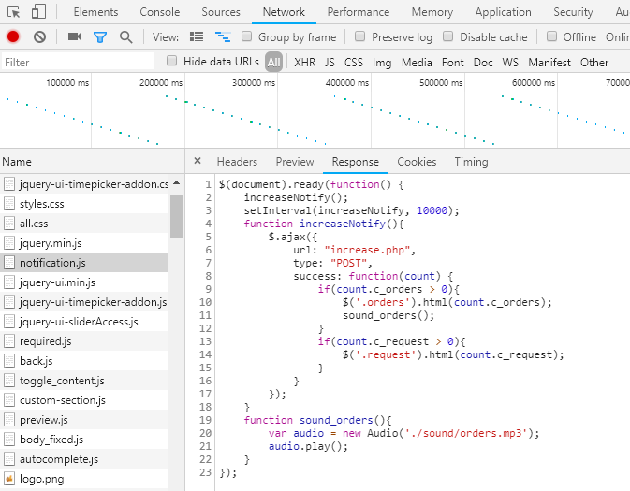Click file icon beside notification.js

tap(9, 263)
